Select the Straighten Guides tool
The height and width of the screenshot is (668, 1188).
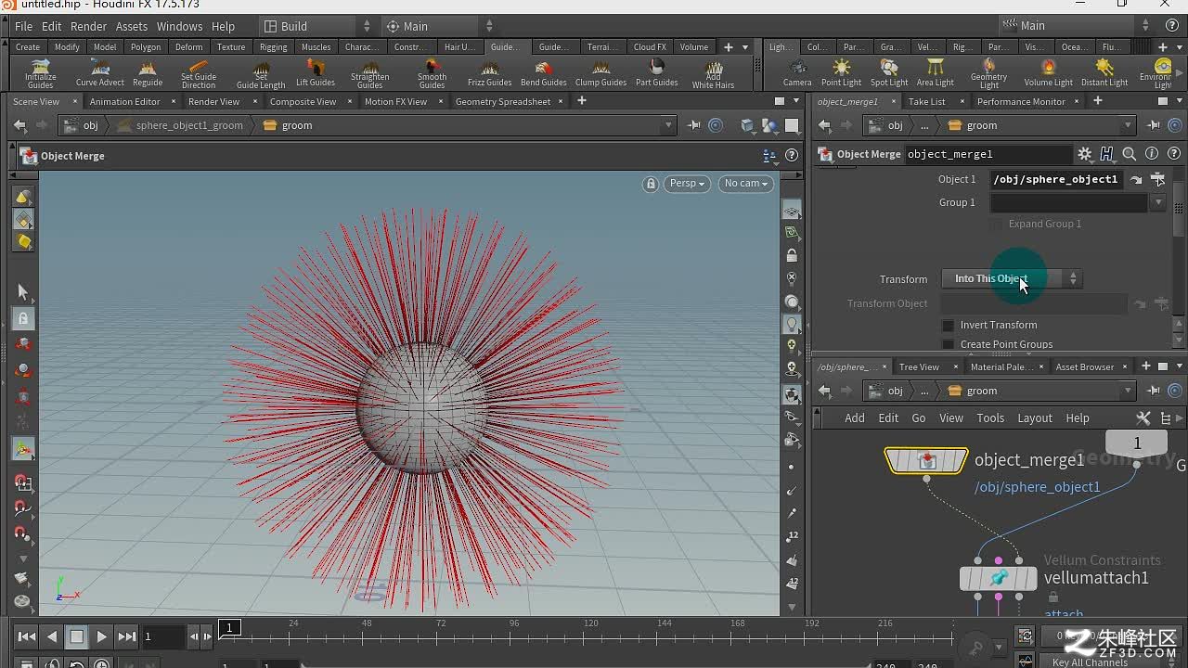(x=369, y=73)
